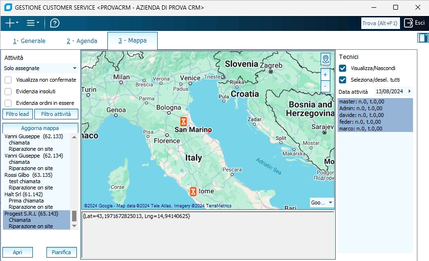This screenshot has height=261, width=429.
Task: Zoom out the map with minus button
Action: [x=325, y=86]
